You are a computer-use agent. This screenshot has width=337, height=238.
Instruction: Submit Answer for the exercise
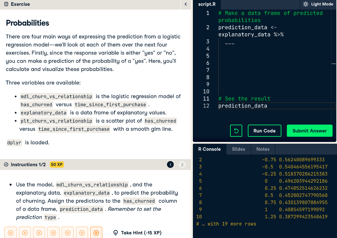pyautogui.click(x=309, y=131)
